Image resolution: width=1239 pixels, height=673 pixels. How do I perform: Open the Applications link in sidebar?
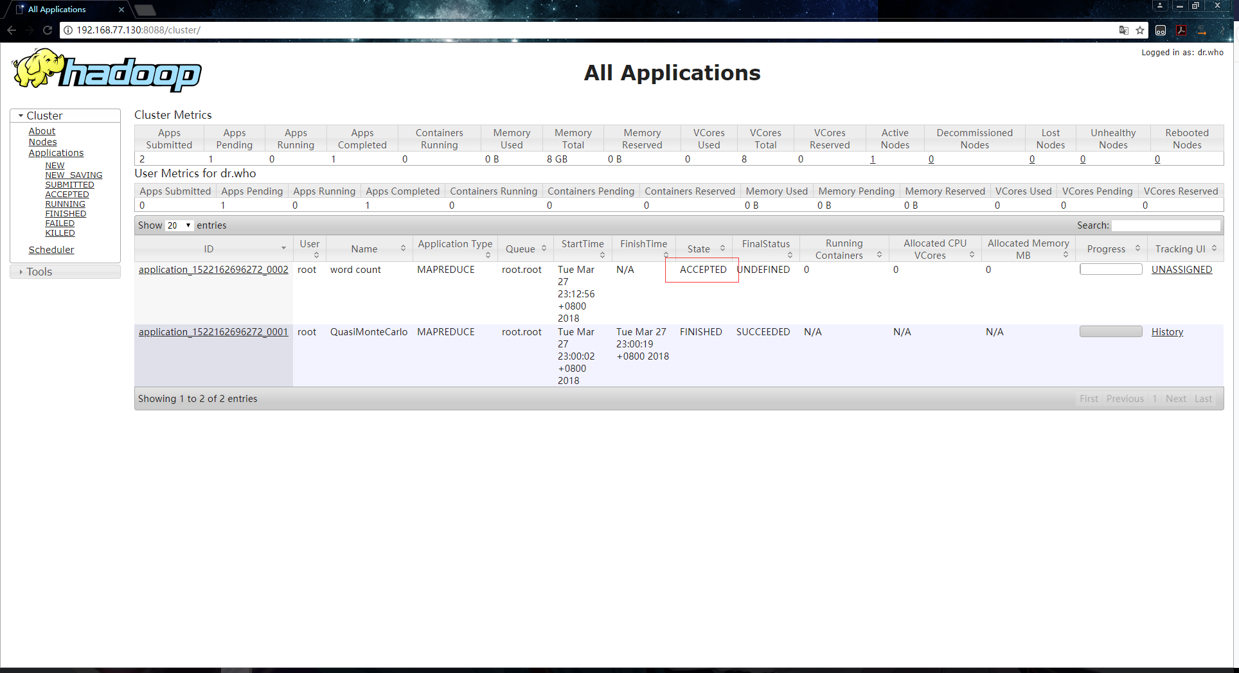point(56,153)
